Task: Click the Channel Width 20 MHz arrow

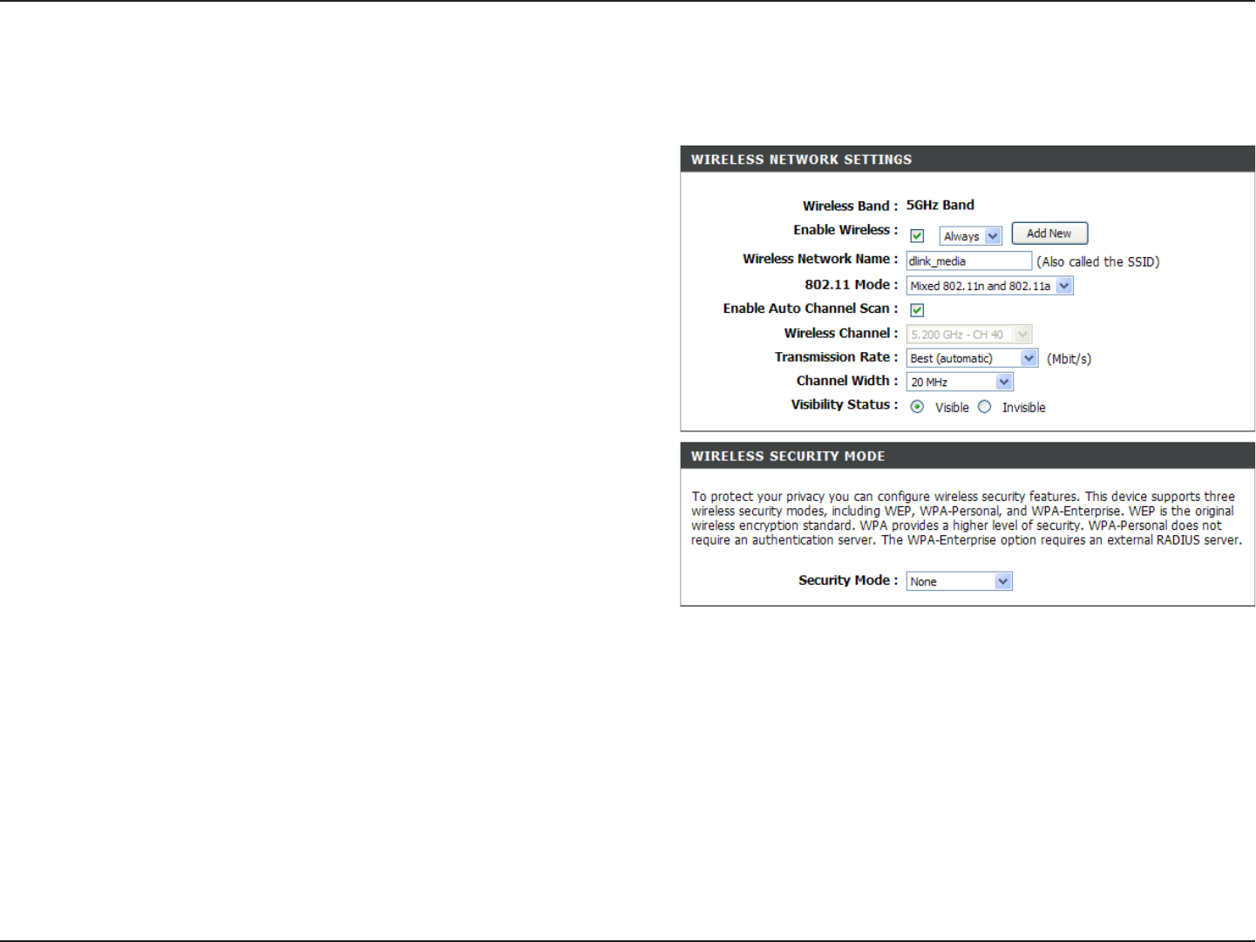Action: [x=1004, y=382]
